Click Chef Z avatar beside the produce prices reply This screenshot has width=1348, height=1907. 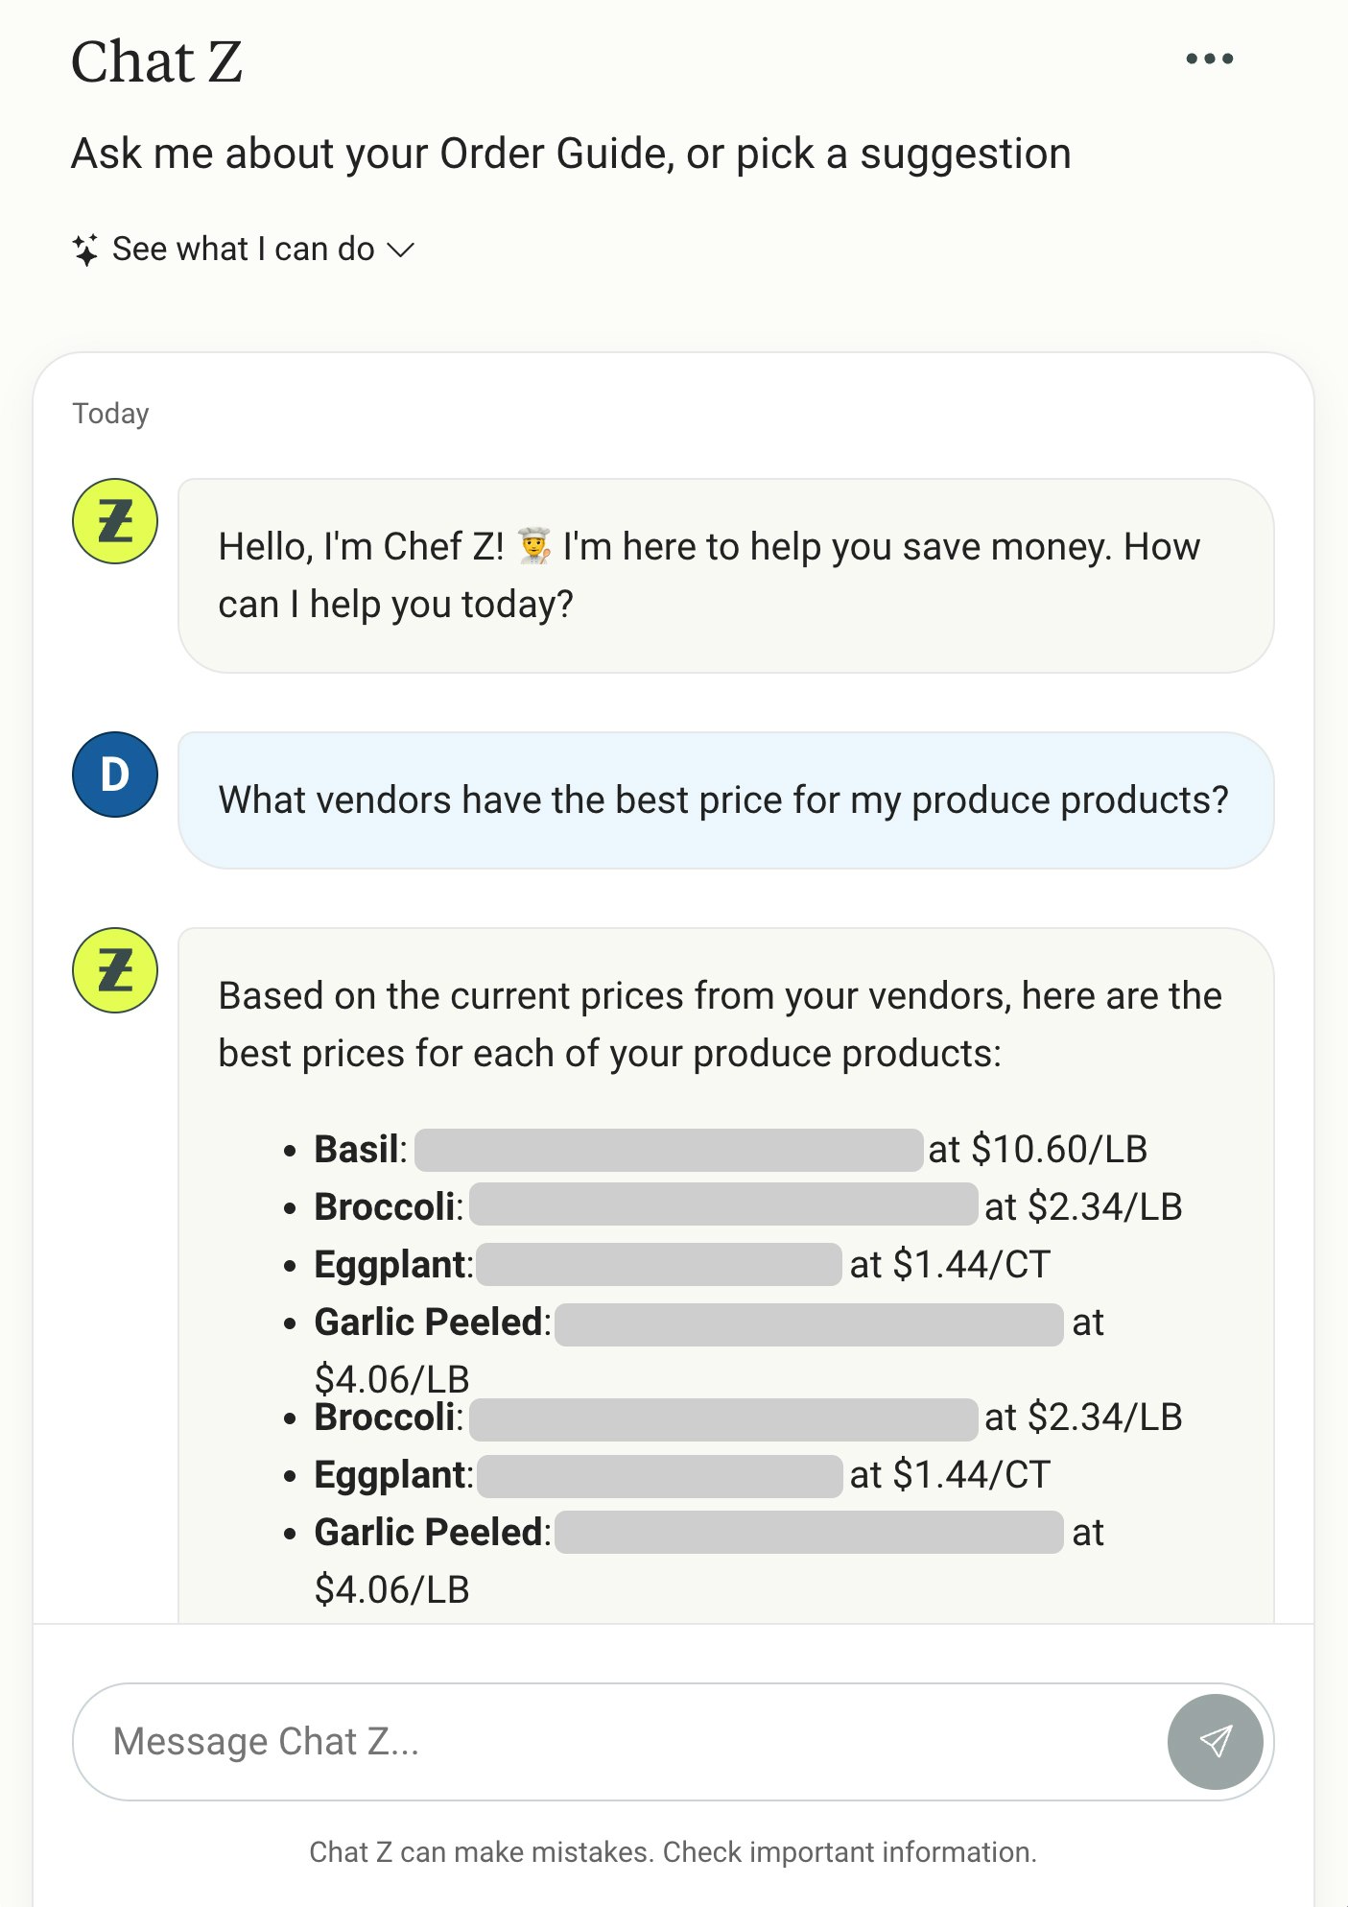tap(115, 970)
